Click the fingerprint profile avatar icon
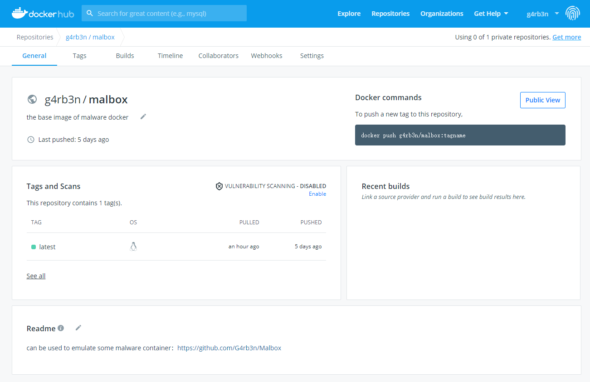The height and width of the screenshot is (382, 590). pos(573,14)
